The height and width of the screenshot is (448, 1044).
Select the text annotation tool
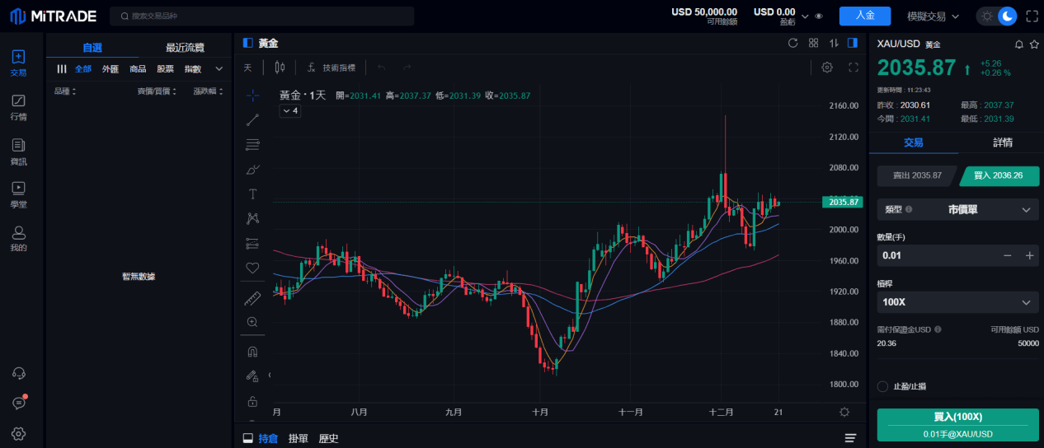pyautogui.click(x=252, y=194)
